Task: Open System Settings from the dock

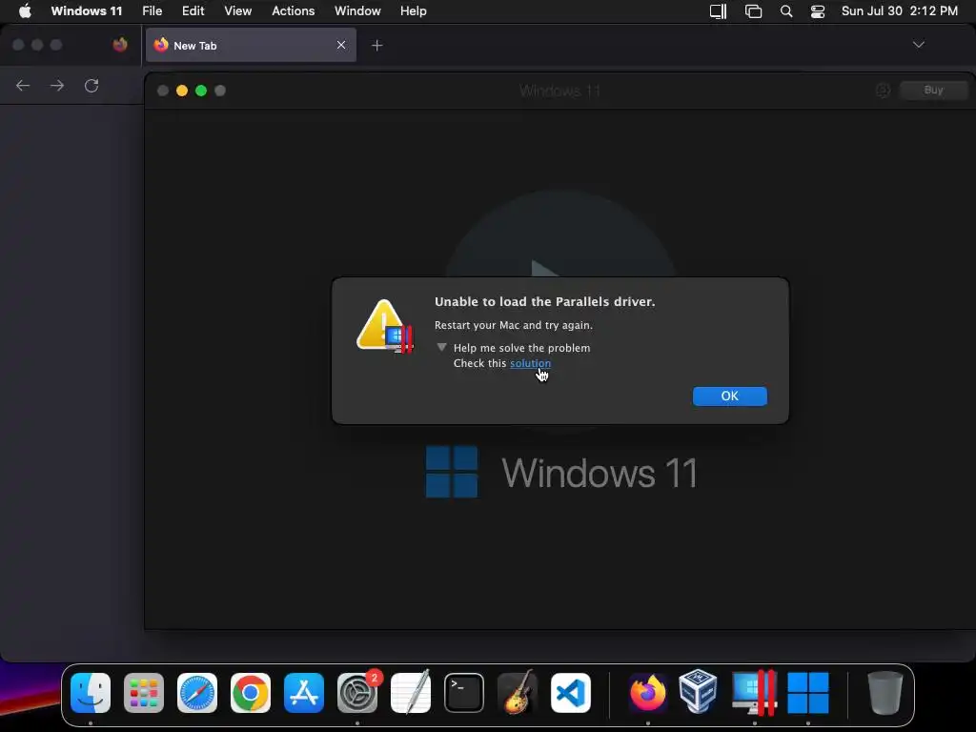Action: (x=357, y=693)
